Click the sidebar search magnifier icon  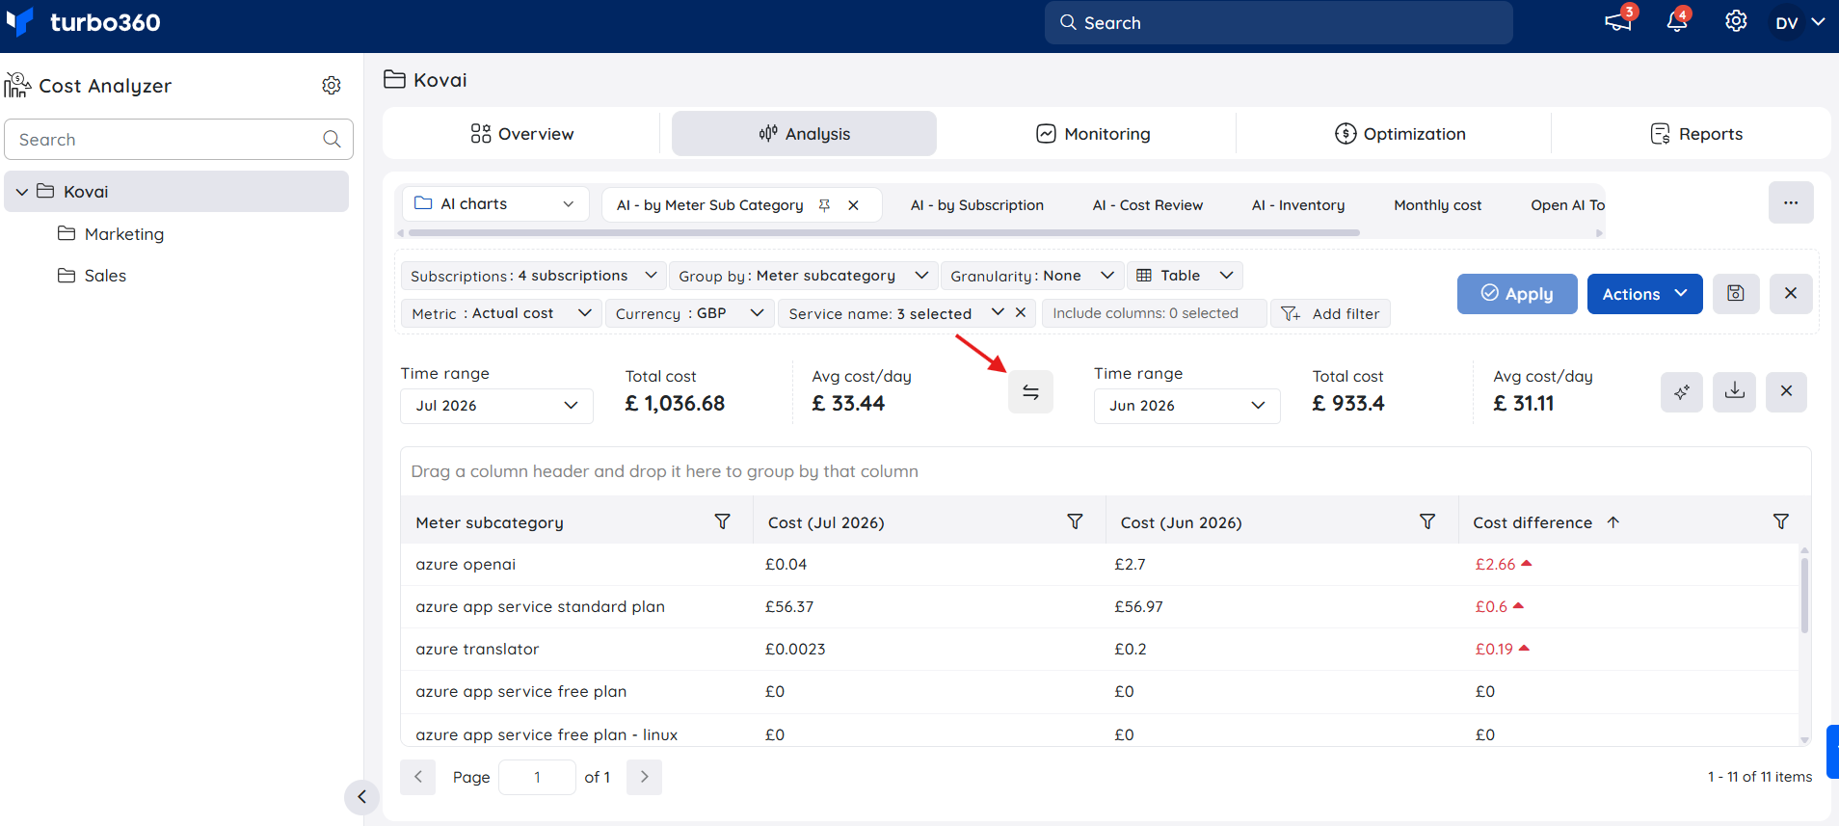pos(332,140)
